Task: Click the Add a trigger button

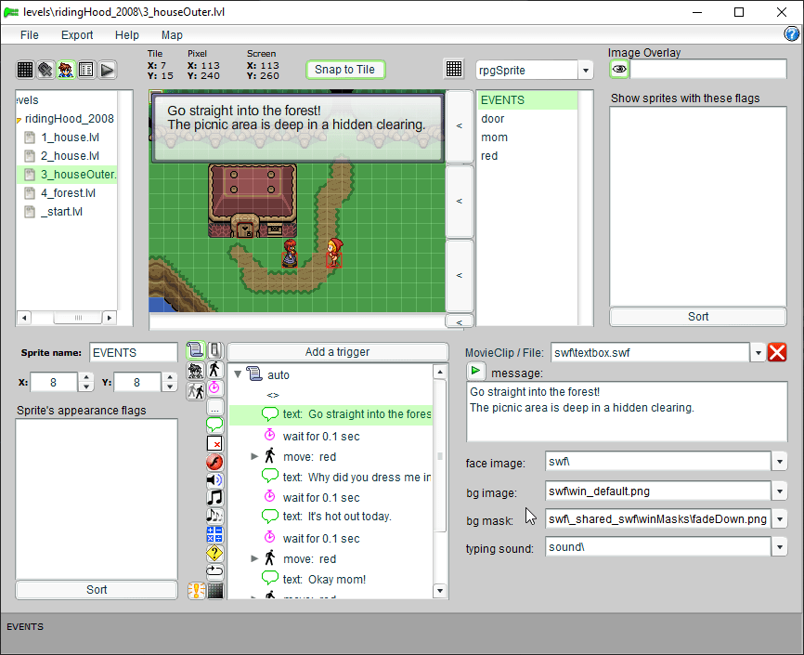Action: 337,352
